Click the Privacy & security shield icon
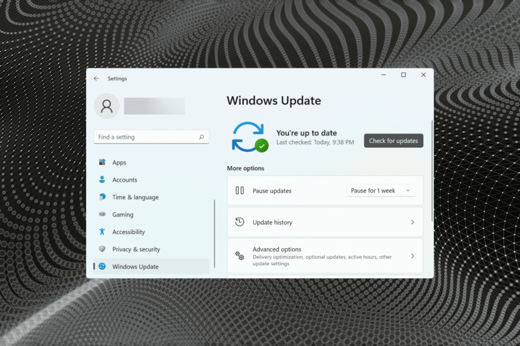This screenshot has width=520, height=346. pyautogui.click(x=102, y=249)
